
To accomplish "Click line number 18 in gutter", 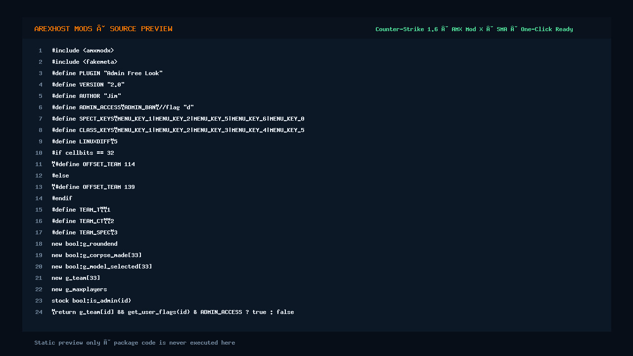I will [x=39, y=244].
